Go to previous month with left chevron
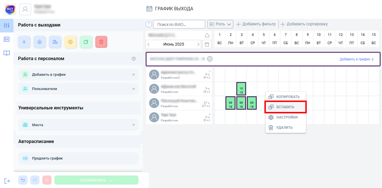Viewport: 382px width, 188px height. [149, 44]
